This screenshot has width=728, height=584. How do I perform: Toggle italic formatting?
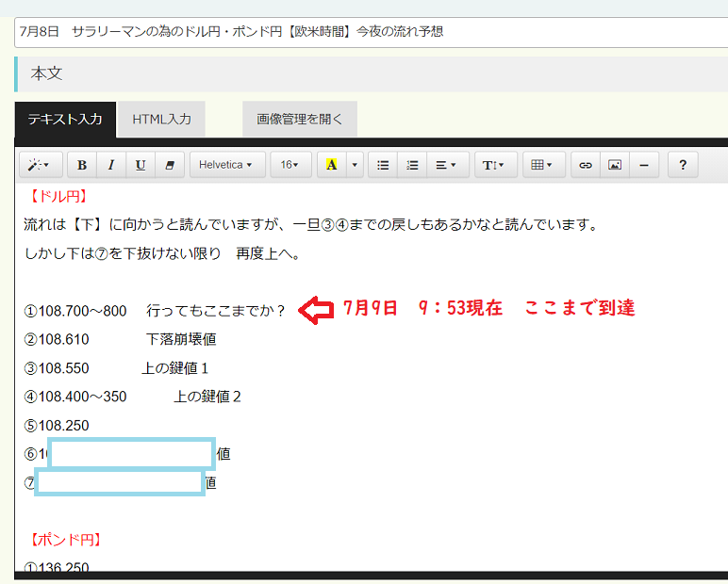[111, 165]
